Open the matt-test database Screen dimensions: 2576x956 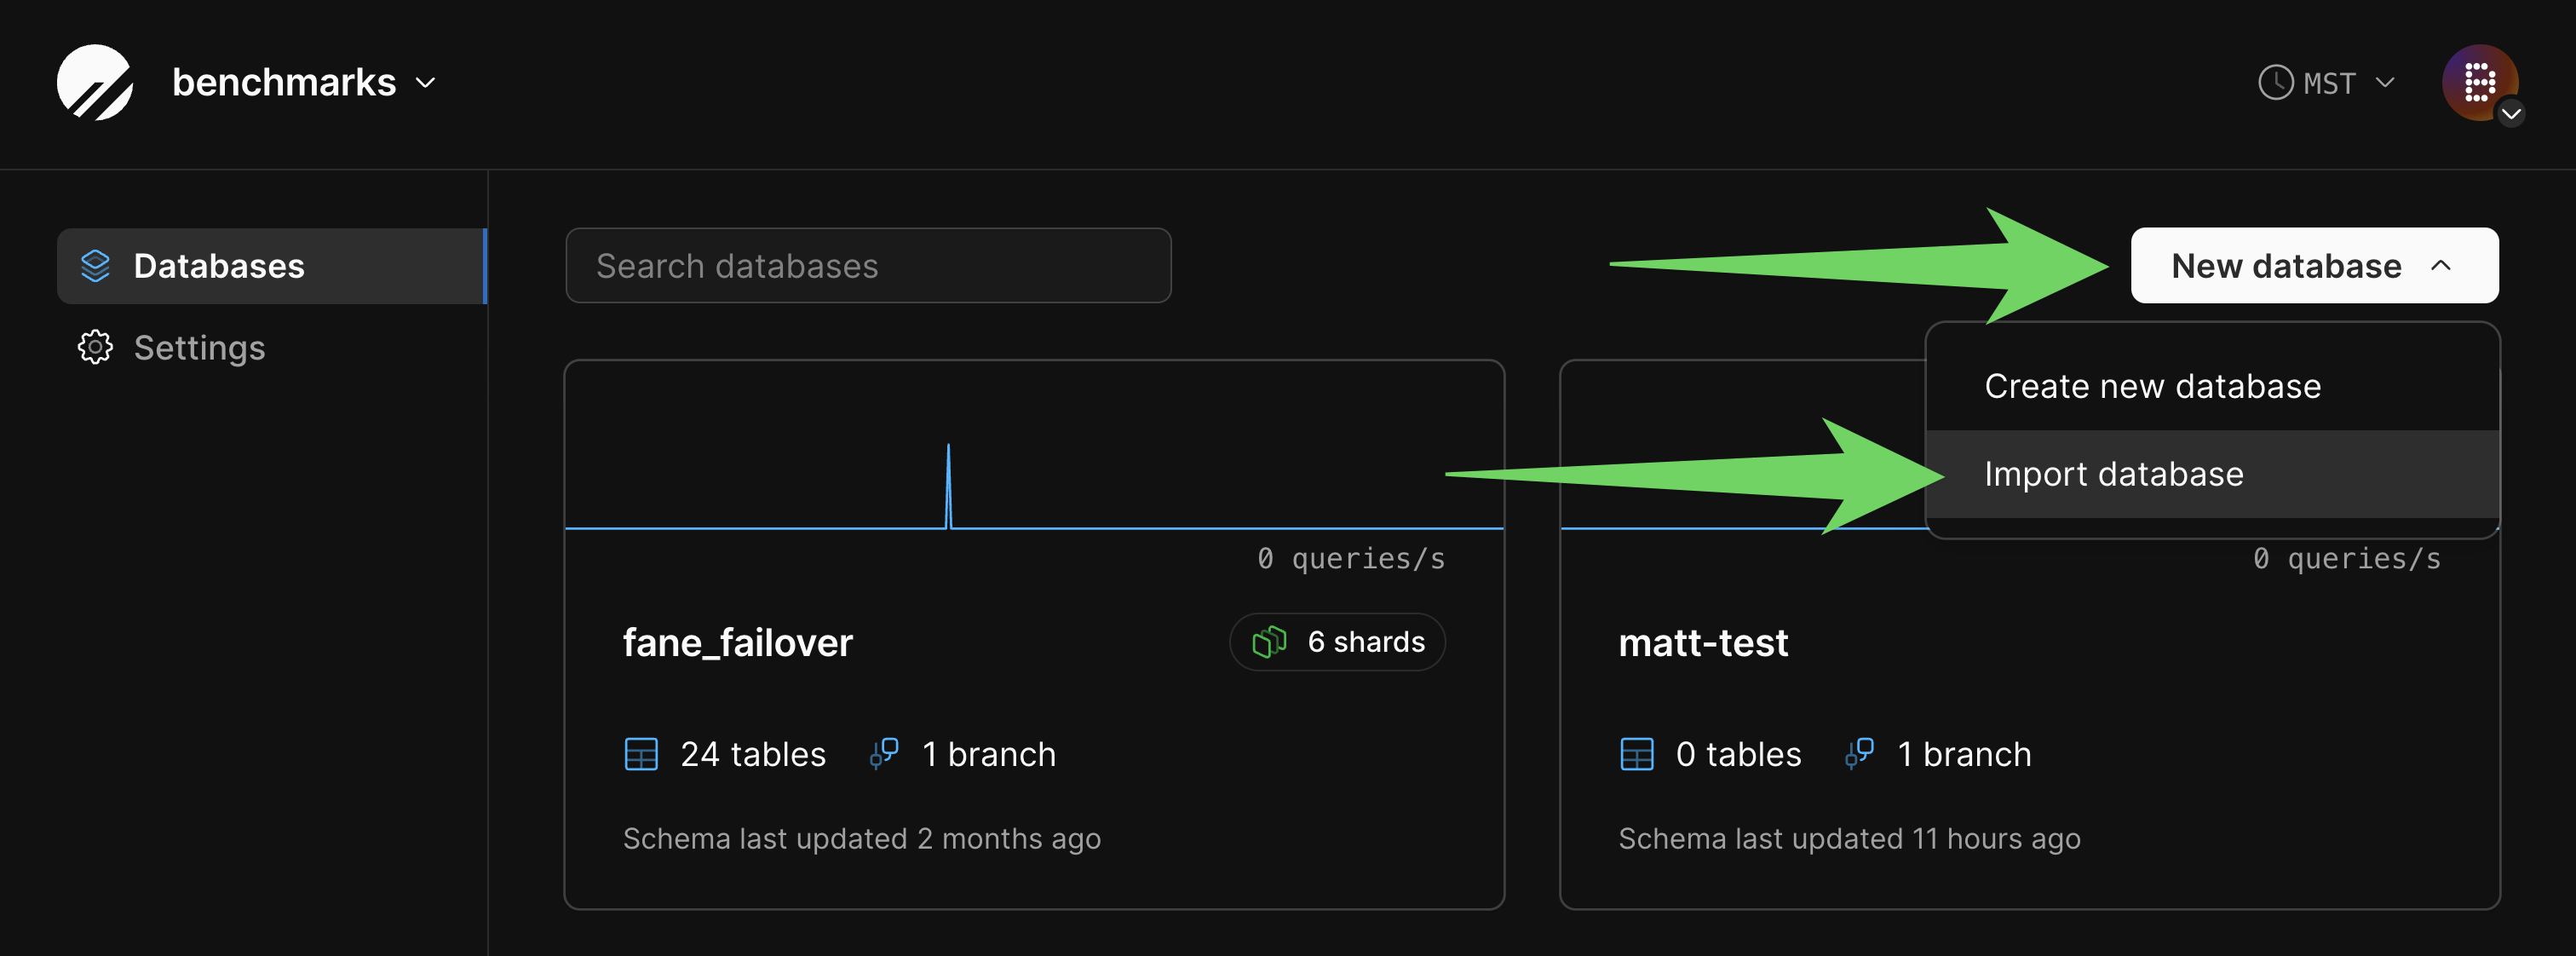pyautogui.click(x=1703, y=643)
